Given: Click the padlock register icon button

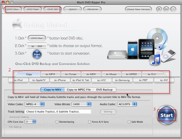Looking at the screenshot, I should click(x=159, y=9).
